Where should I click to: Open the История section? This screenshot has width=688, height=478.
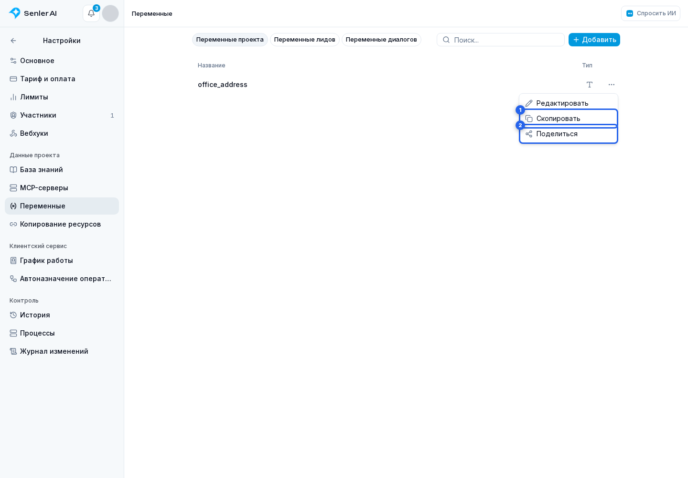62,315
